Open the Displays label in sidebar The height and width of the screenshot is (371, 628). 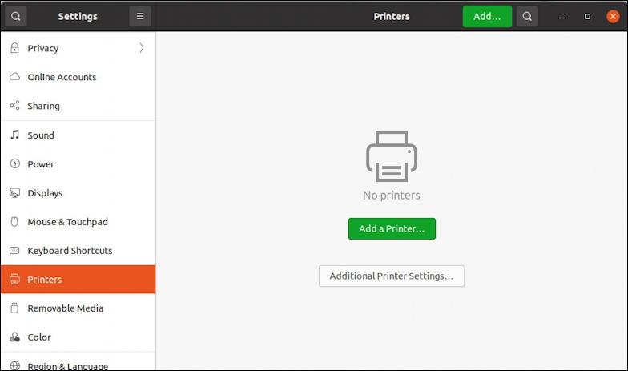tap(45, 193)
